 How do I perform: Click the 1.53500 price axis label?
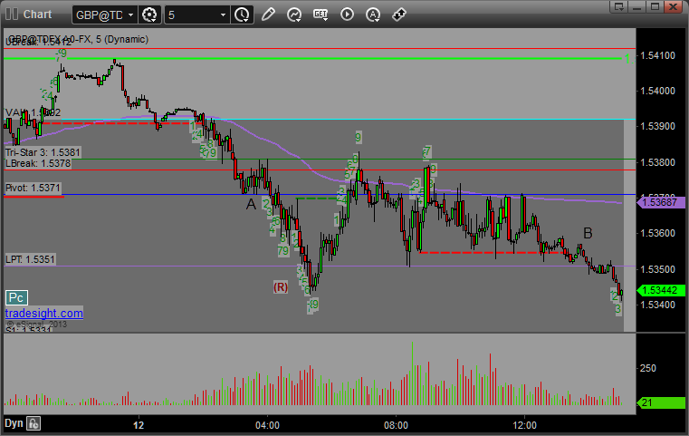(658, 269)
